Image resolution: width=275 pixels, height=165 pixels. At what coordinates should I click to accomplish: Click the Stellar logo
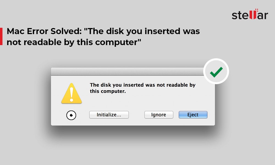click(x=250, y=14)
